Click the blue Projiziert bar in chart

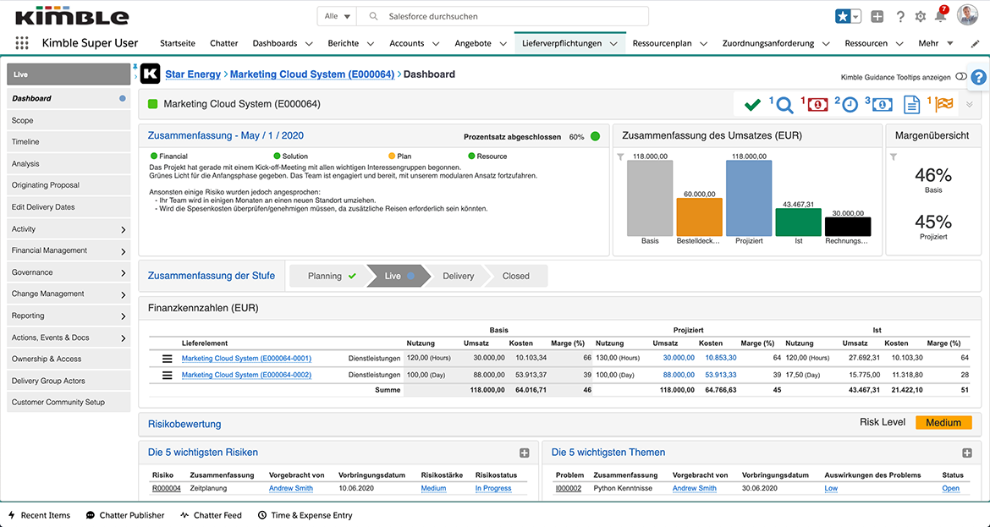point(749,198)
